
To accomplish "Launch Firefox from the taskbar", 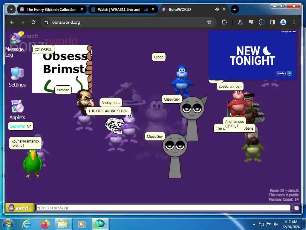I will coord(45,224).
